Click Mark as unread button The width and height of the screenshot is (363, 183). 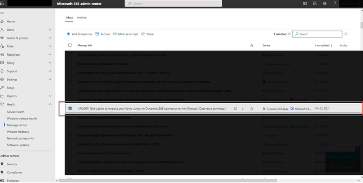tap(125, 34)
